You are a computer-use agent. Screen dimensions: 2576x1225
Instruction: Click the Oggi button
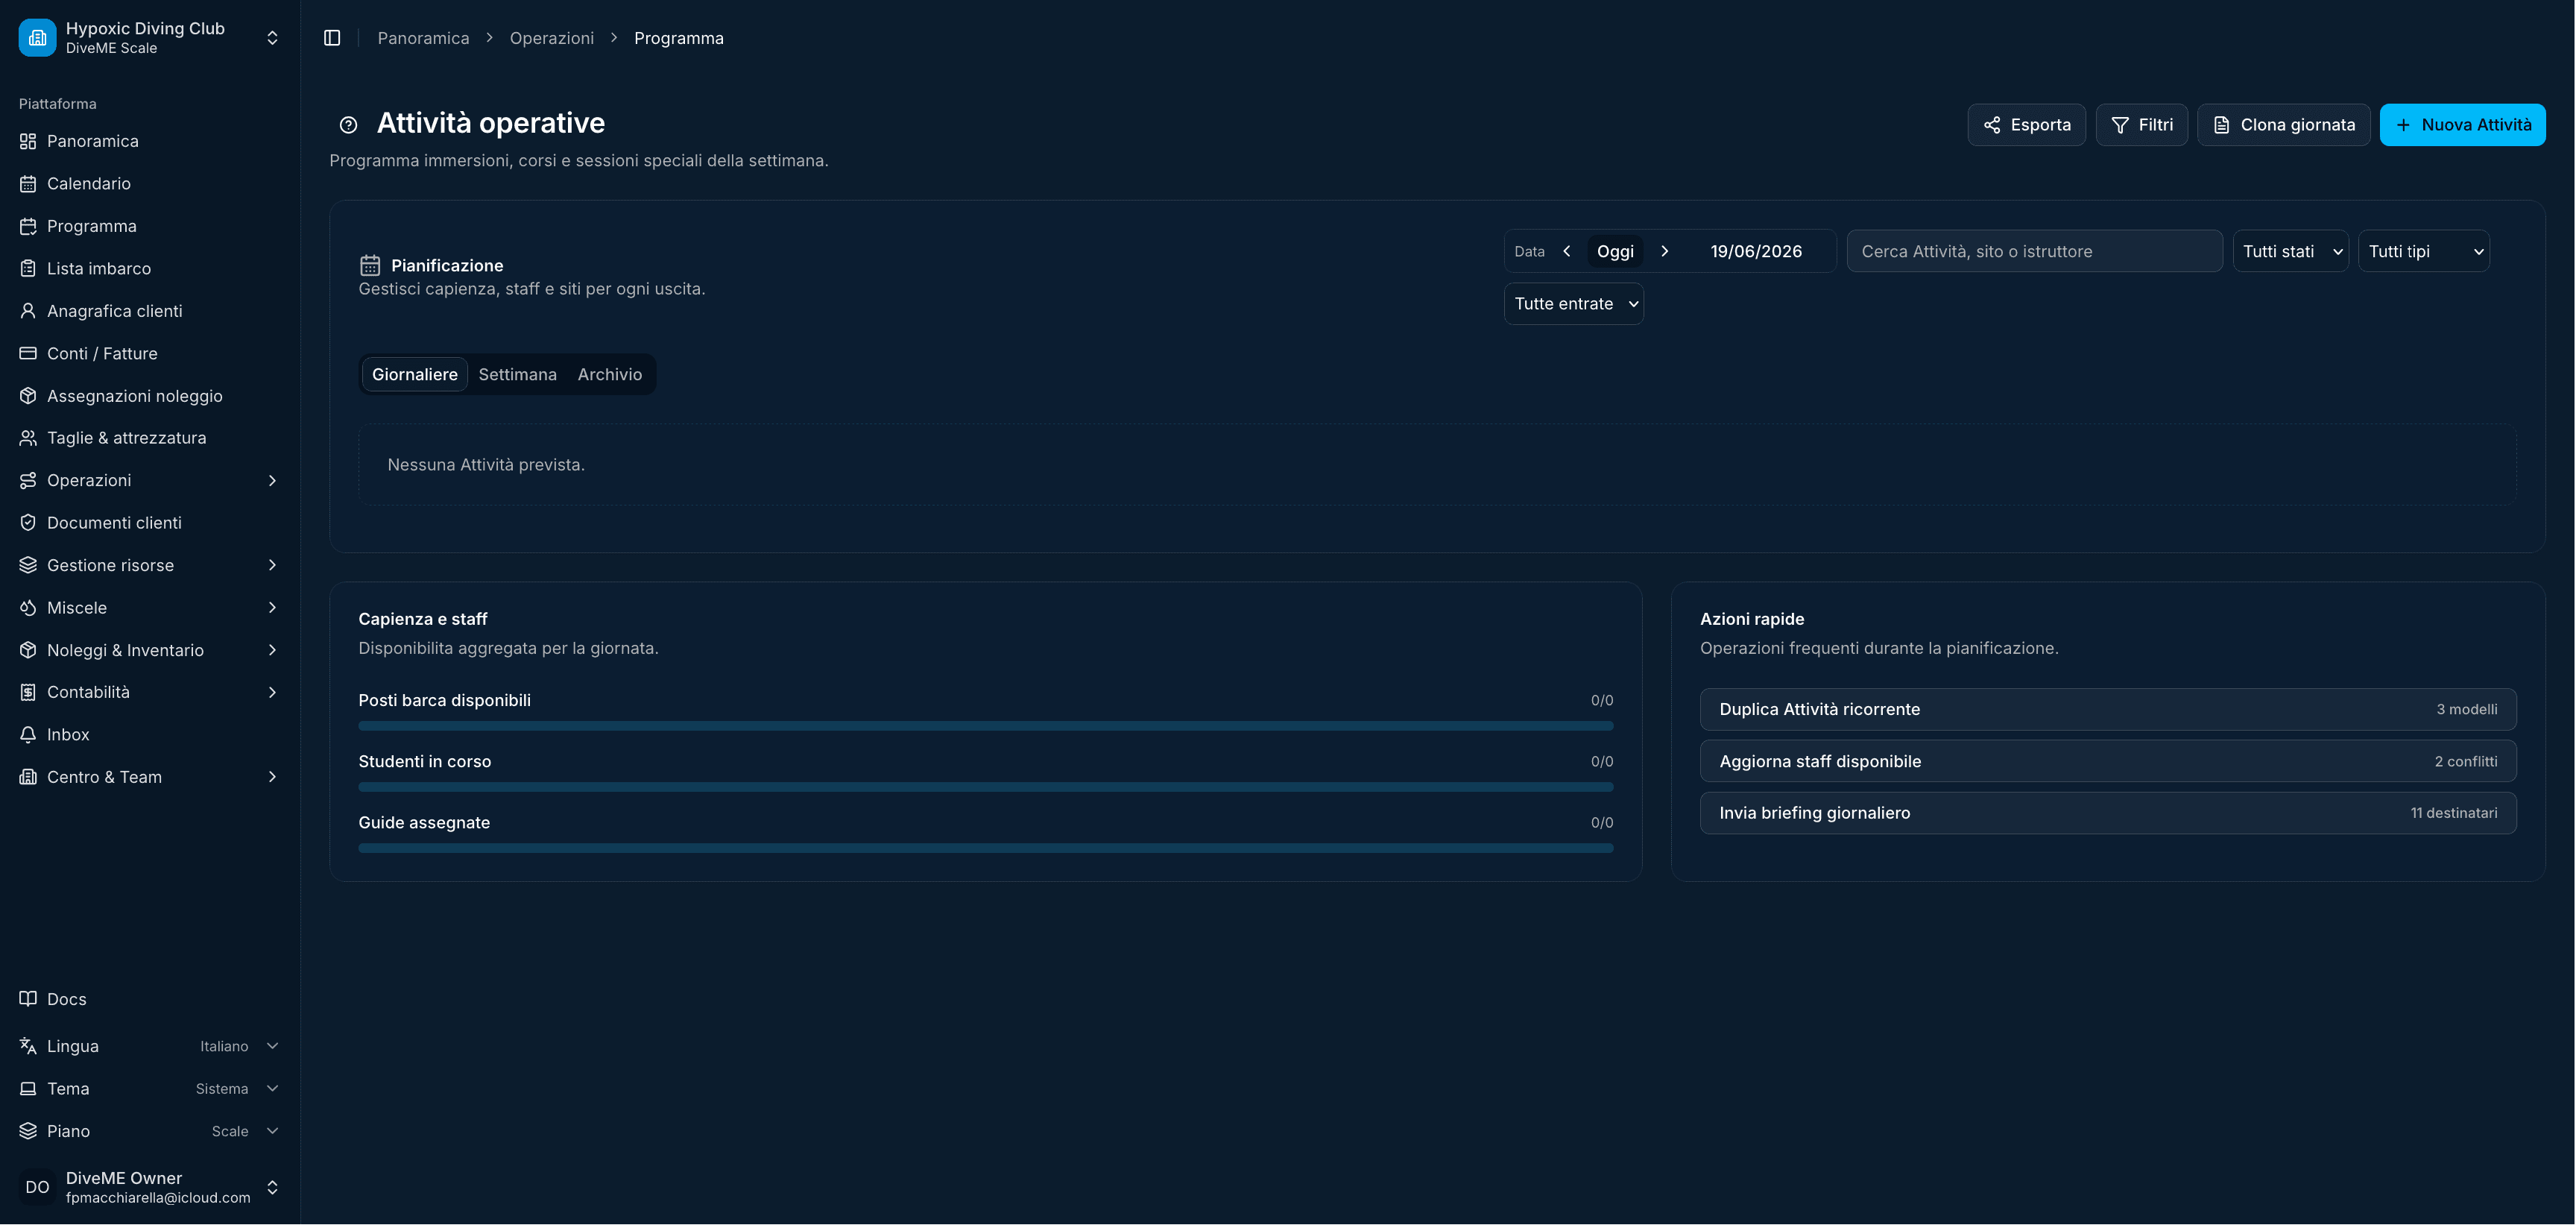(x=1615, y=251)
